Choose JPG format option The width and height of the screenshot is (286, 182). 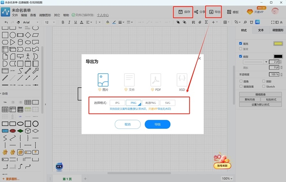coord(117,103)
